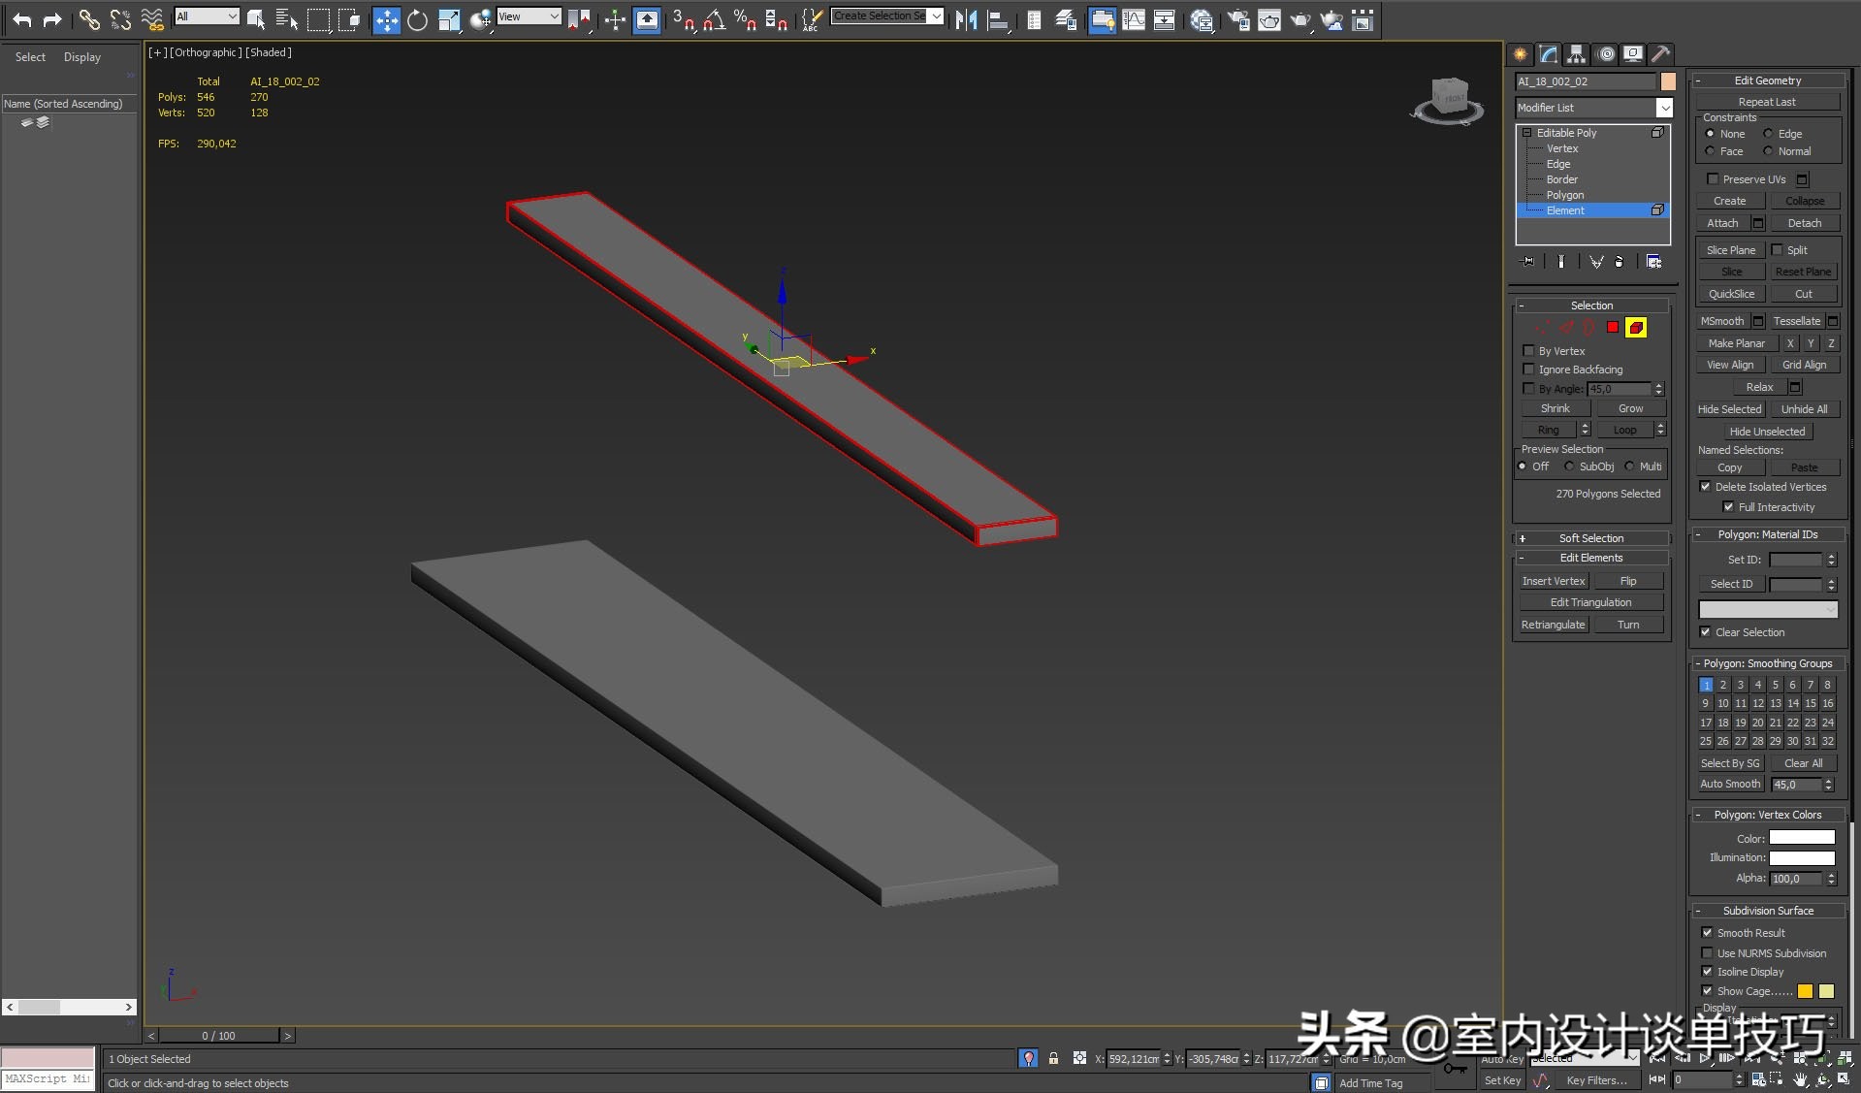Enable the Ignore Backfacing checkbox
Image resolution: width=1861 pixels, height=1093 pixels.
(1529, 370)
